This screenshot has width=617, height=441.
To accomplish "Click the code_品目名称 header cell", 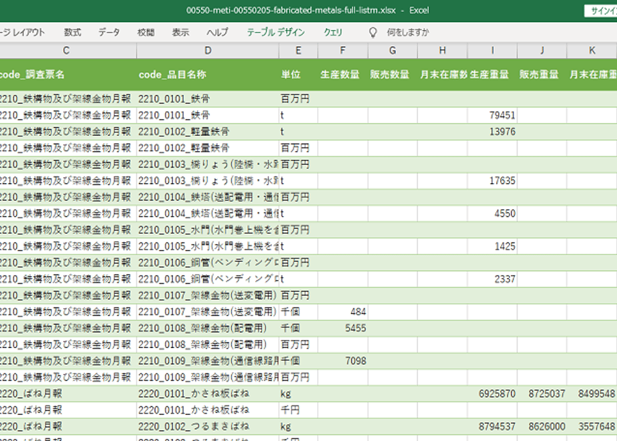I will click(208, 74).
